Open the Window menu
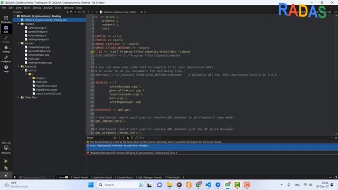Screen dimensions: 338x190 (x=69, y=8)
